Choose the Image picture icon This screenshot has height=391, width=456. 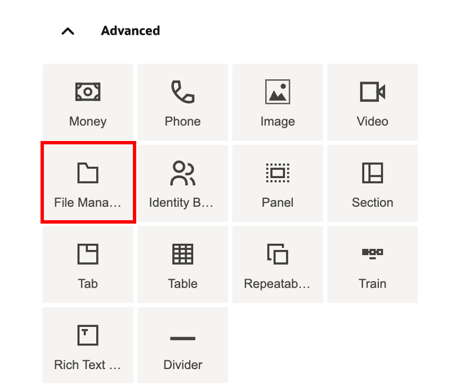278,92
